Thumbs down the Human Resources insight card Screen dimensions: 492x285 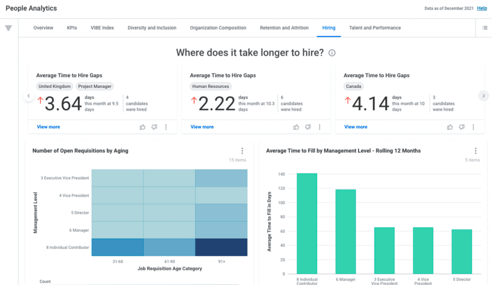pos(308,127)
